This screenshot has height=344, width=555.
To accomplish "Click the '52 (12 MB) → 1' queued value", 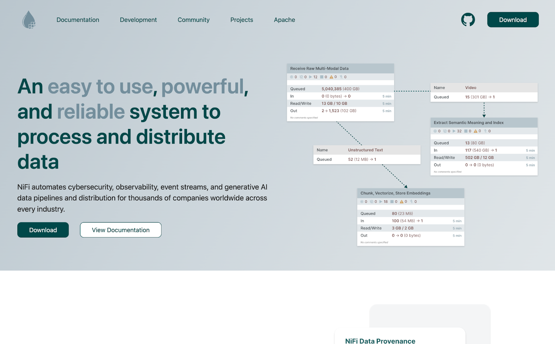I will [362, 160].
